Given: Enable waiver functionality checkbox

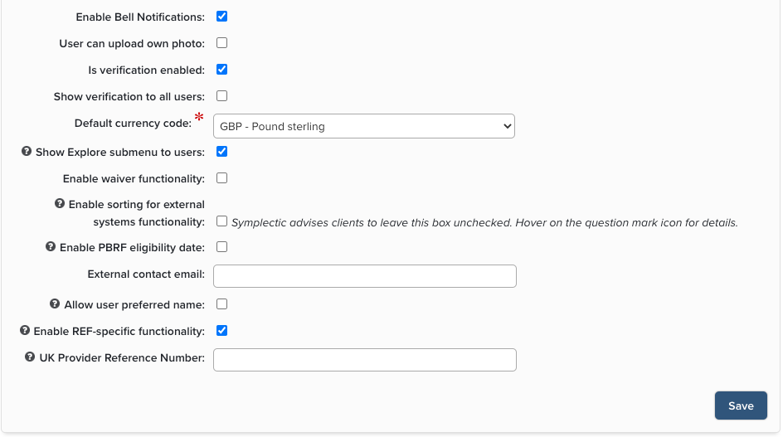Looking at the screenshot, I should pyautogui.click(x=221, y=178).
